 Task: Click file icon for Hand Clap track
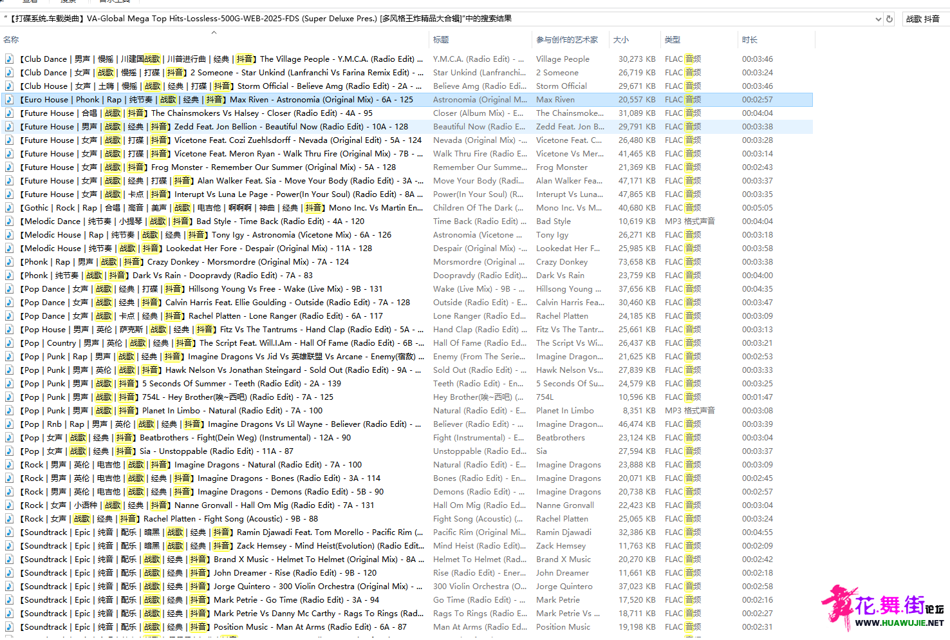(x=10, y=330)
